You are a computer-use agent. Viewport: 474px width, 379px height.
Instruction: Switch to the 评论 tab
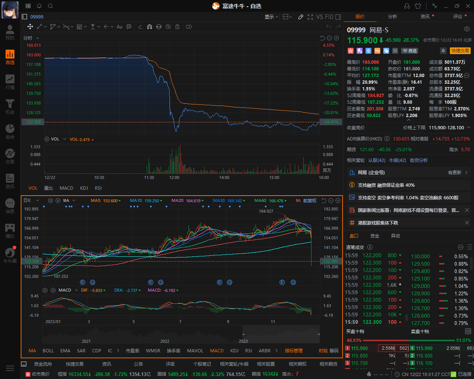click(457, 17)
